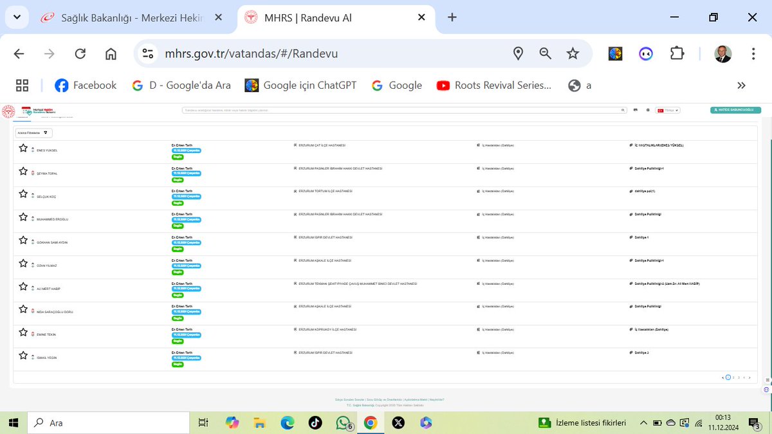Open the Chrome home page

111,53
